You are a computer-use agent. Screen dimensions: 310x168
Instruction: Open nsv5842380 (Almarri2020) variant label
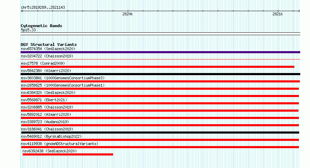click(x=46, y=71)
